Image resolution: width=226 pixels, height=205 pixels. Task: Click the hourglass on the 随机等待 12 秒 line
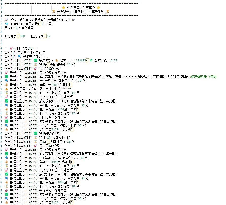[7, 113]
